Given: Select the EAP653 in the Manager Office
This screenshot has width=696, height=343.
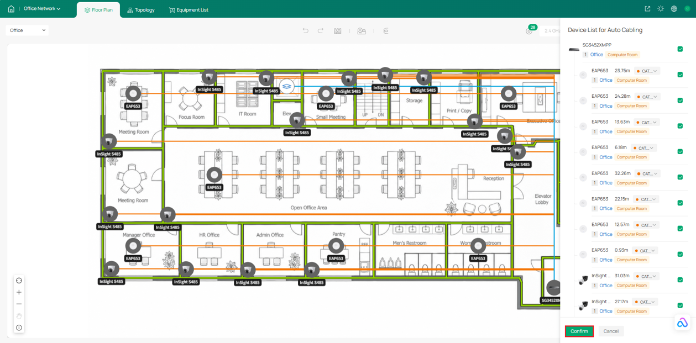Looking at the screenshot, I should (x=133, y=246).
